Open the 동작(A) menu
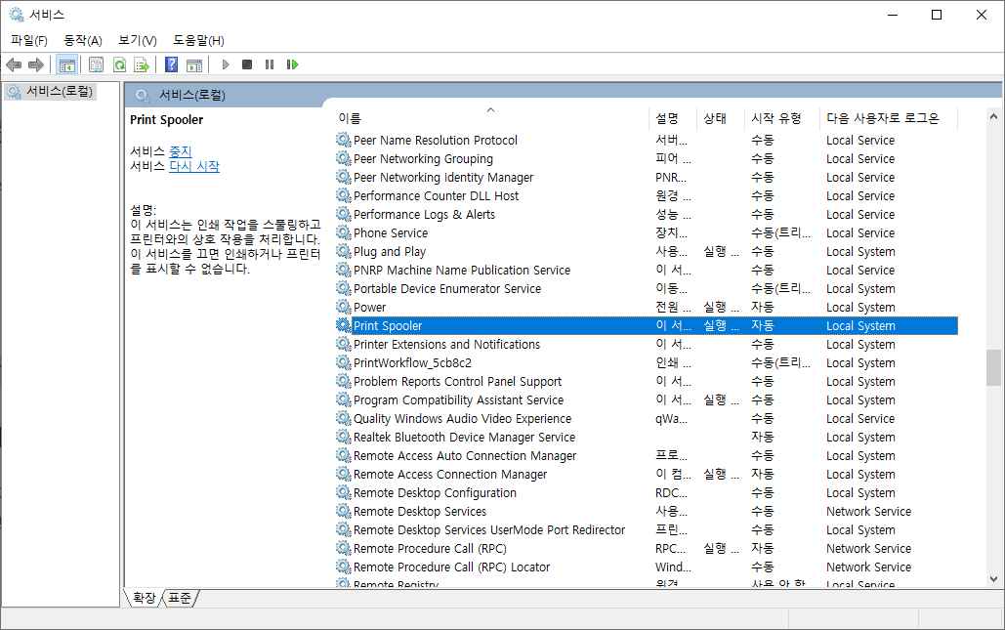1005x630 pixels. 83,40
